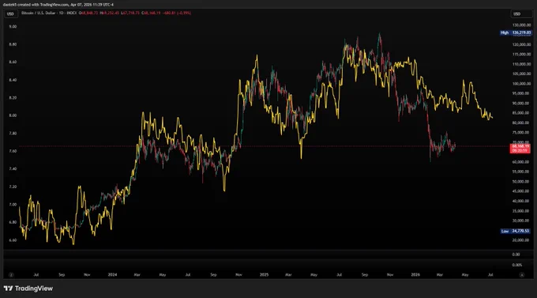This screenshot has width=537, height=298.
Task: Click the 2026 label on time axis
Action: [x=415, y=274]
